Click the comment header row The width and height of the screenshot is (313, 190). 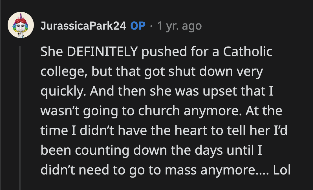(x=113, y=25)
